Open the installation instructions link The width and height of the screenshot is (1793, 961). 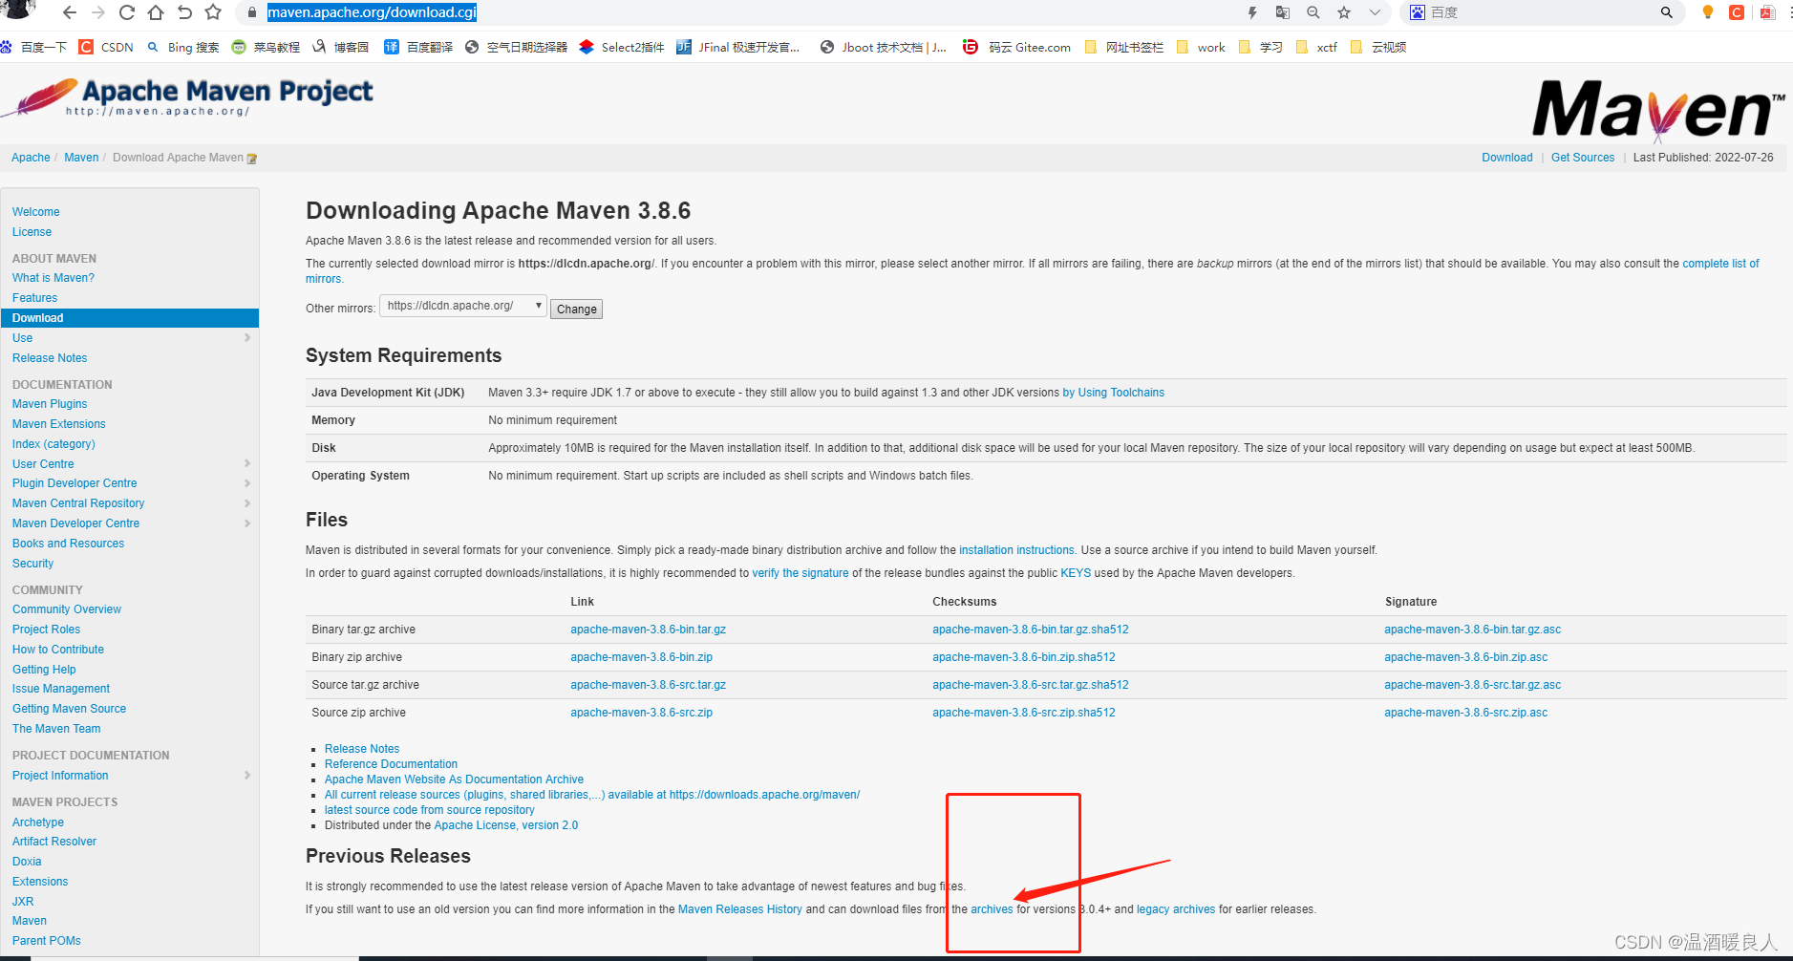[x=1016, y=550]
